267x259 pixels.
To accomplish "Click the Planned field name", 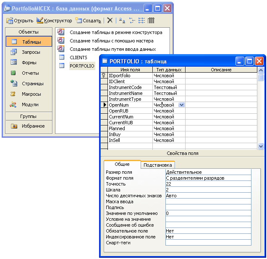I will [x=130, y=128].
